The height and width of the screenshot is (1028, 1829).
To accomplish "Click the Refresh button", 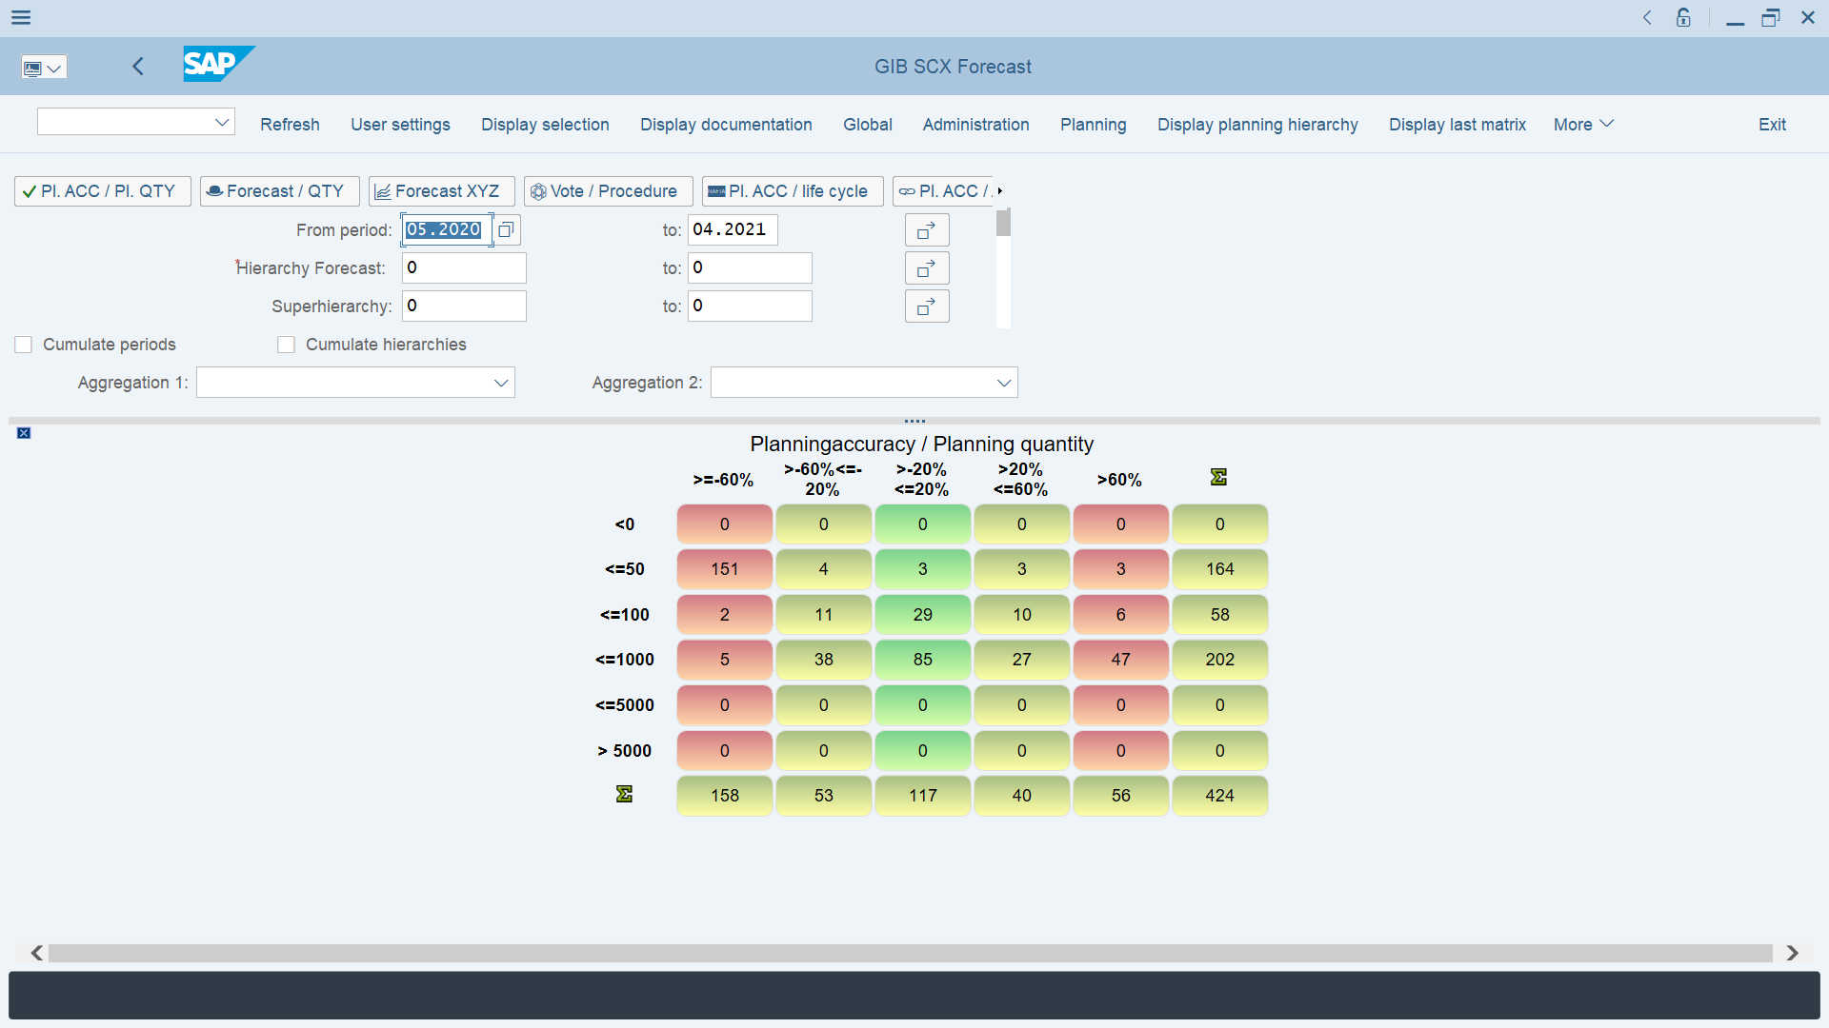I will (x=290, y=125).
